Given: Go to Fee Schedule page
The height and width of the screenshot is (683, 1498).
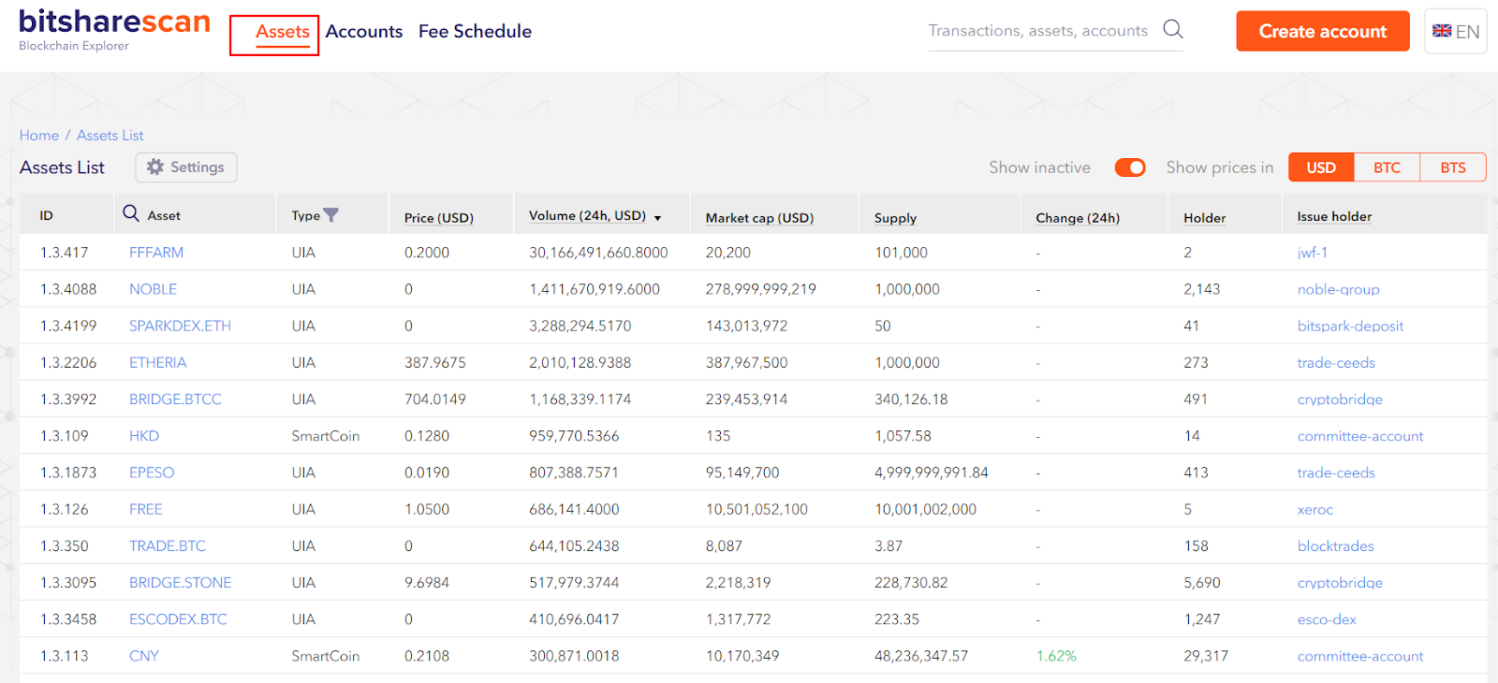Looking at the screenshot, I should (x=475, y=32).
